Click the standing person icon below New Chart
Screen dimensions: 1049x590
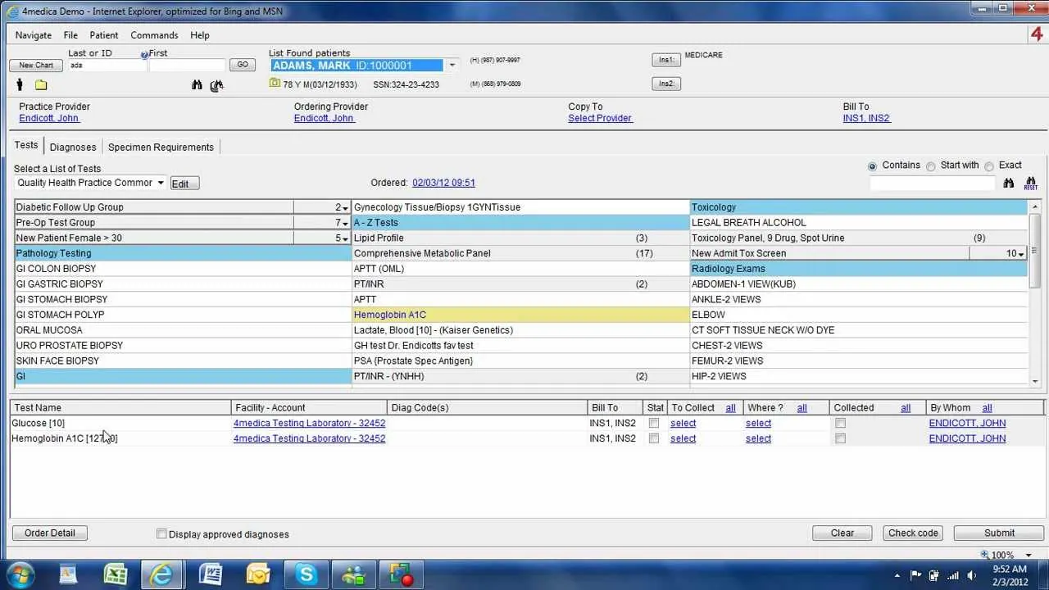18,84
